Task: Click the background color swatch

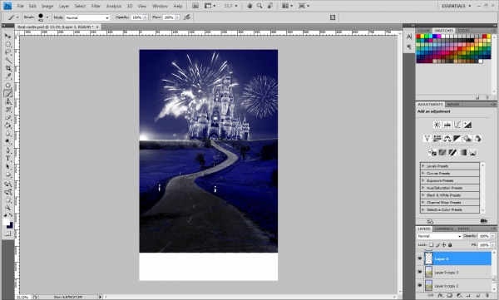Action: [10, 225]
